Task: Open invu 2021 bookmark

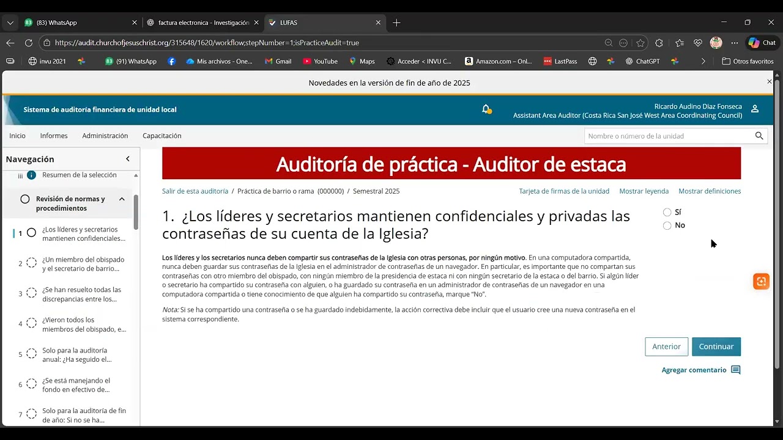Action: tap(47, 61)
